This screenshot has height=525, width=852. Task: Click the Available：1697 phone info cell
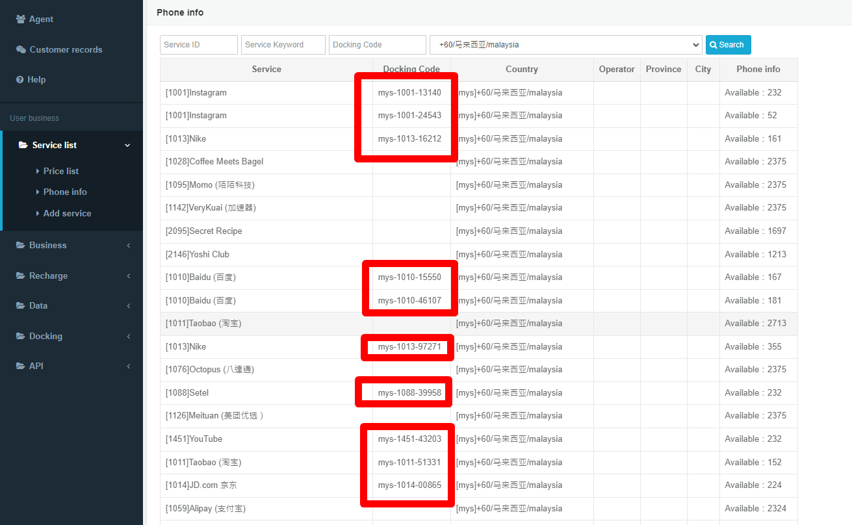pos(758,231)
